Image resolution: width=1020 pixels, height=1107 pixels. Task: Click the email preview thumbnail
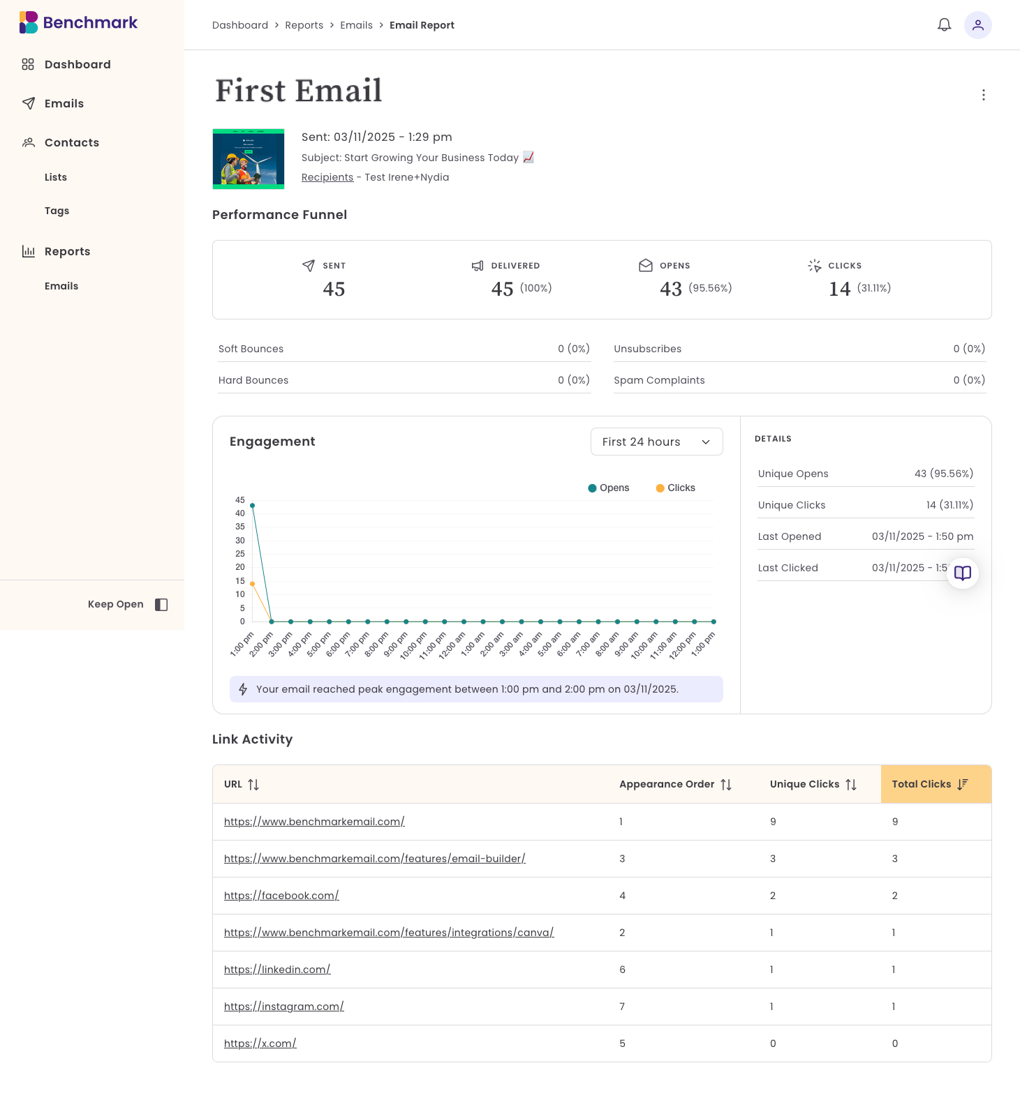[249, 159]
